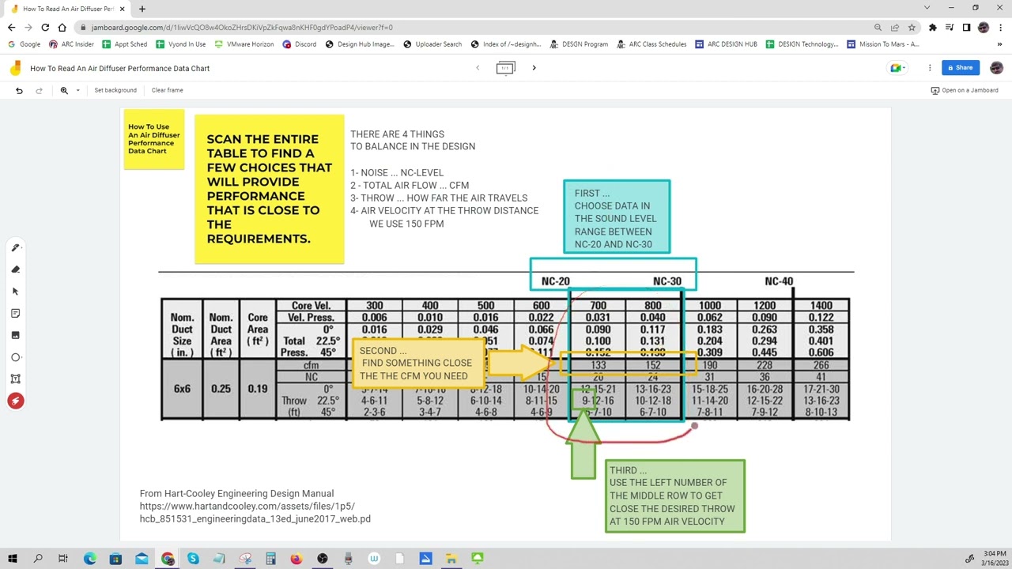Focus the address bar URL
Viewport: 1012px width, 569px height.
click(242, 28)
